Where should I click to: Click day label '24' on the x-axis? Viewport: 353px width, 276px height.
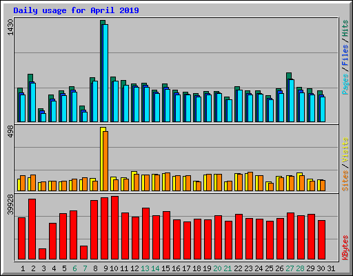click(x=259, y=268)
